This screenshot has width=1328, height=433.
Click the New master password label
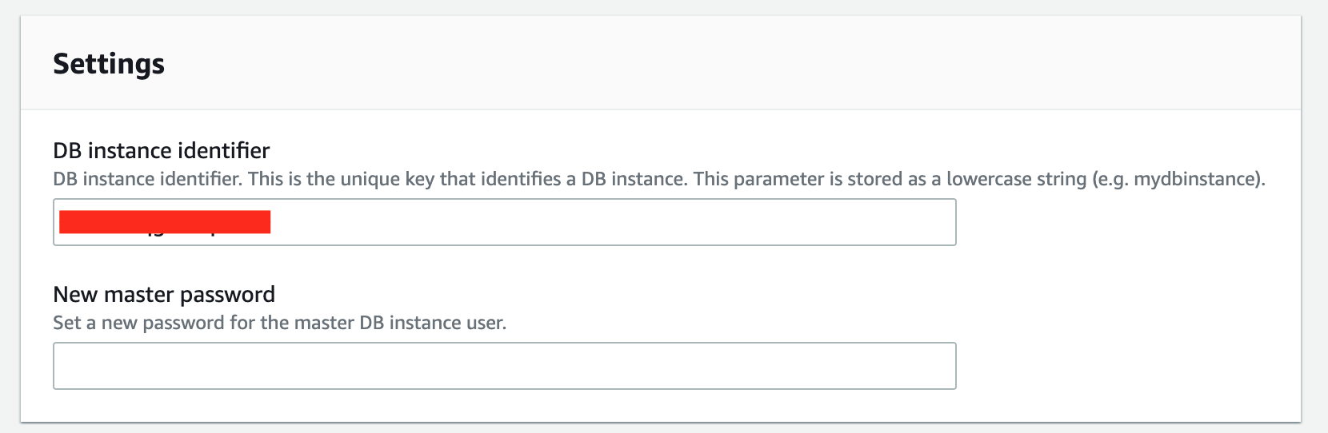(163, 294)
